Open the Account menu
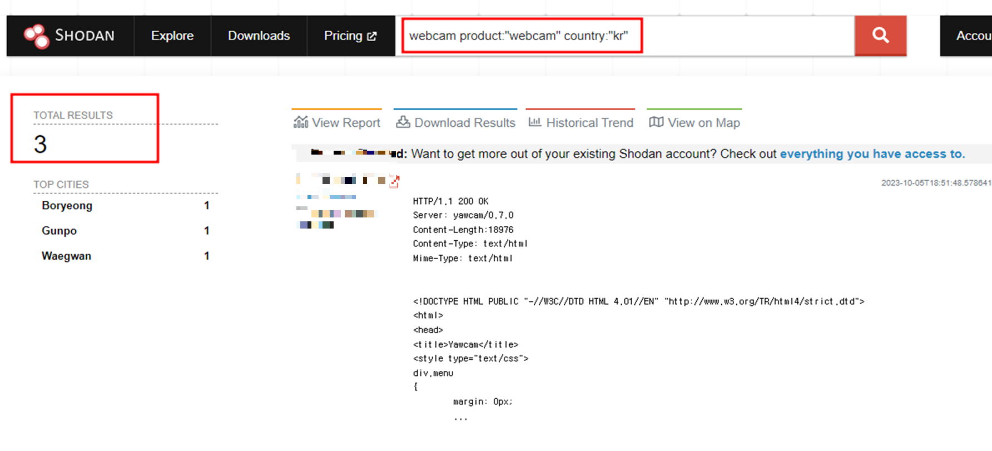The width and height of the screenshot is (992, 451). pyautogui.click(x=968, y=36)
